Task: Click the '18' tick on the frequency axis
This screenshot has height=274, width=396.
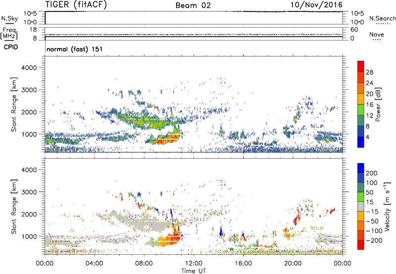Action: coord(33,30)
